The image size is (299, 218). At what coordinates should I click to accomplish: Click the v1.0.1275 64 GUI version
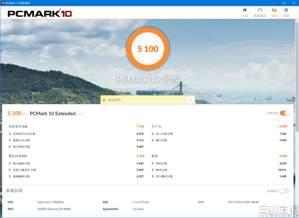click(x=141, y=202)
